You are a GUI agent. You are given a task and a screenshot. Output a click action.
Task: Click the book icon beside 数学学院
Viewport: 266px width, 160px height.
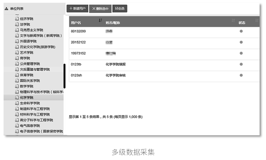(x=17, y=86)
